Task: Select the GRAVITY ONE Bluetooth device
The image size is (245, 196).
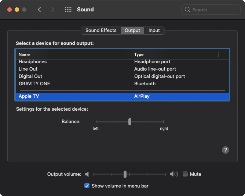Action: pyautogui.click(x=122, y=84)
